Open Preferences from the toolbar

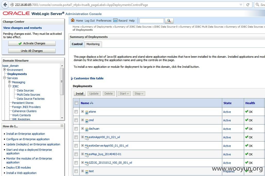coord(104,21)
